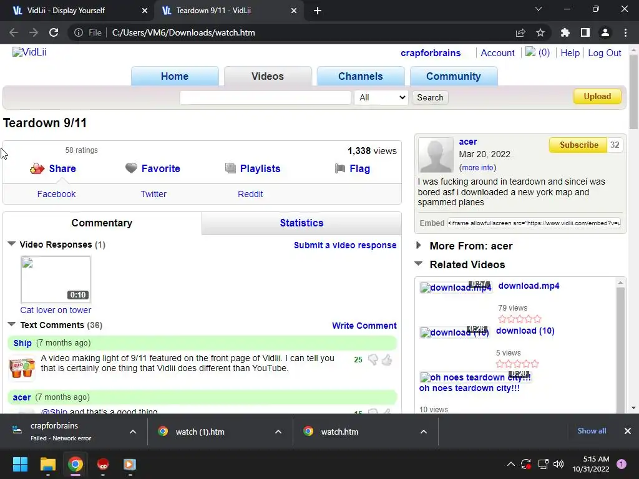Click the Share heart icon

tap(37, 168)
